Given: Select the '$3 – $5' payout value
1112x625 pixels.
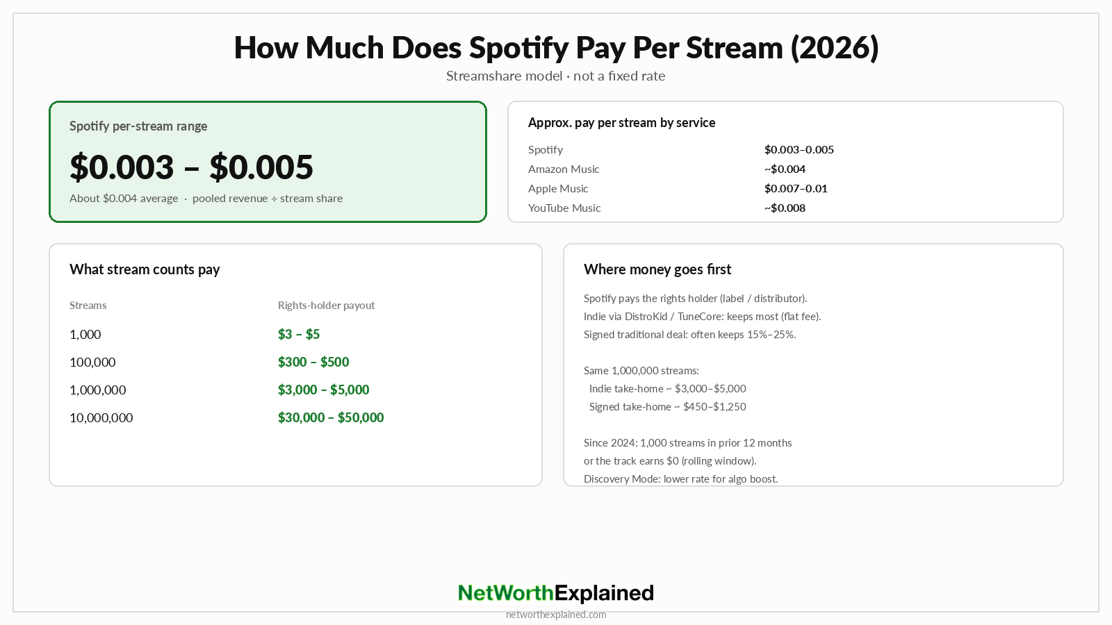Looking at the screenshot, I should tap(299, 335).
